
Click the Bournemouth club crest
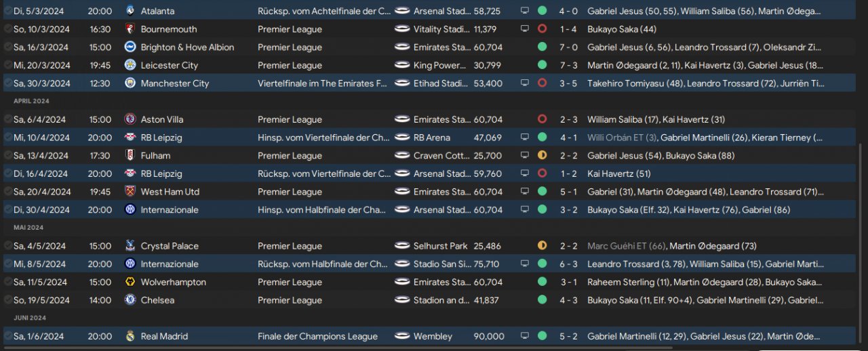[130, 29]
